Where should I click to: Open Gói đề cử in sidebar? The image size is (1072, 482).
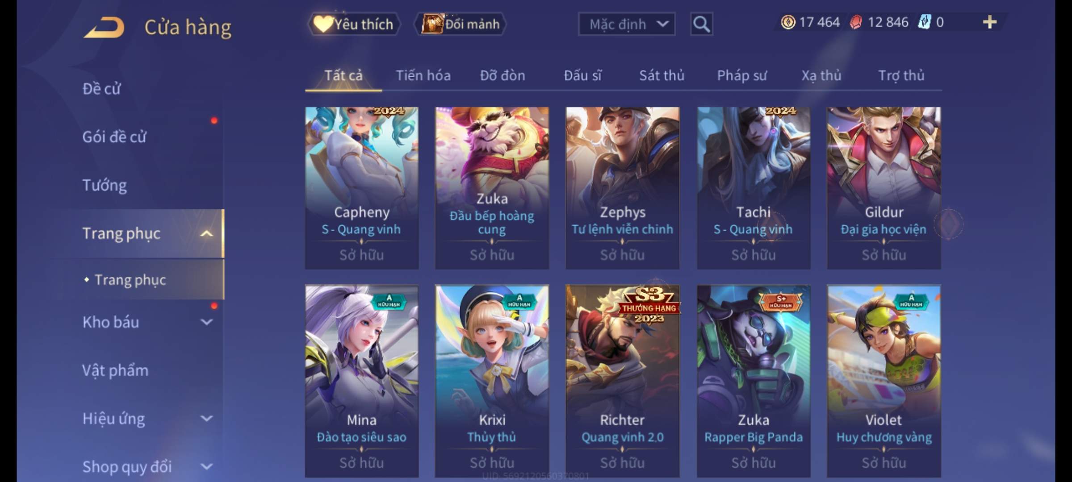click(x=114, y=137)
